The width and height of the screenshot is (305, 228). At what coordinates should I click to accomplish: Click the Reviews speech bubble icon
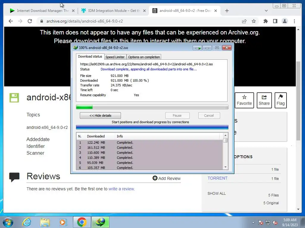point(14,177)
